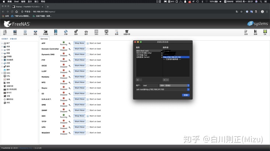270x151 pixels.
Task: Stop the SSH service with Stop Now
Action: coord(79,116)
